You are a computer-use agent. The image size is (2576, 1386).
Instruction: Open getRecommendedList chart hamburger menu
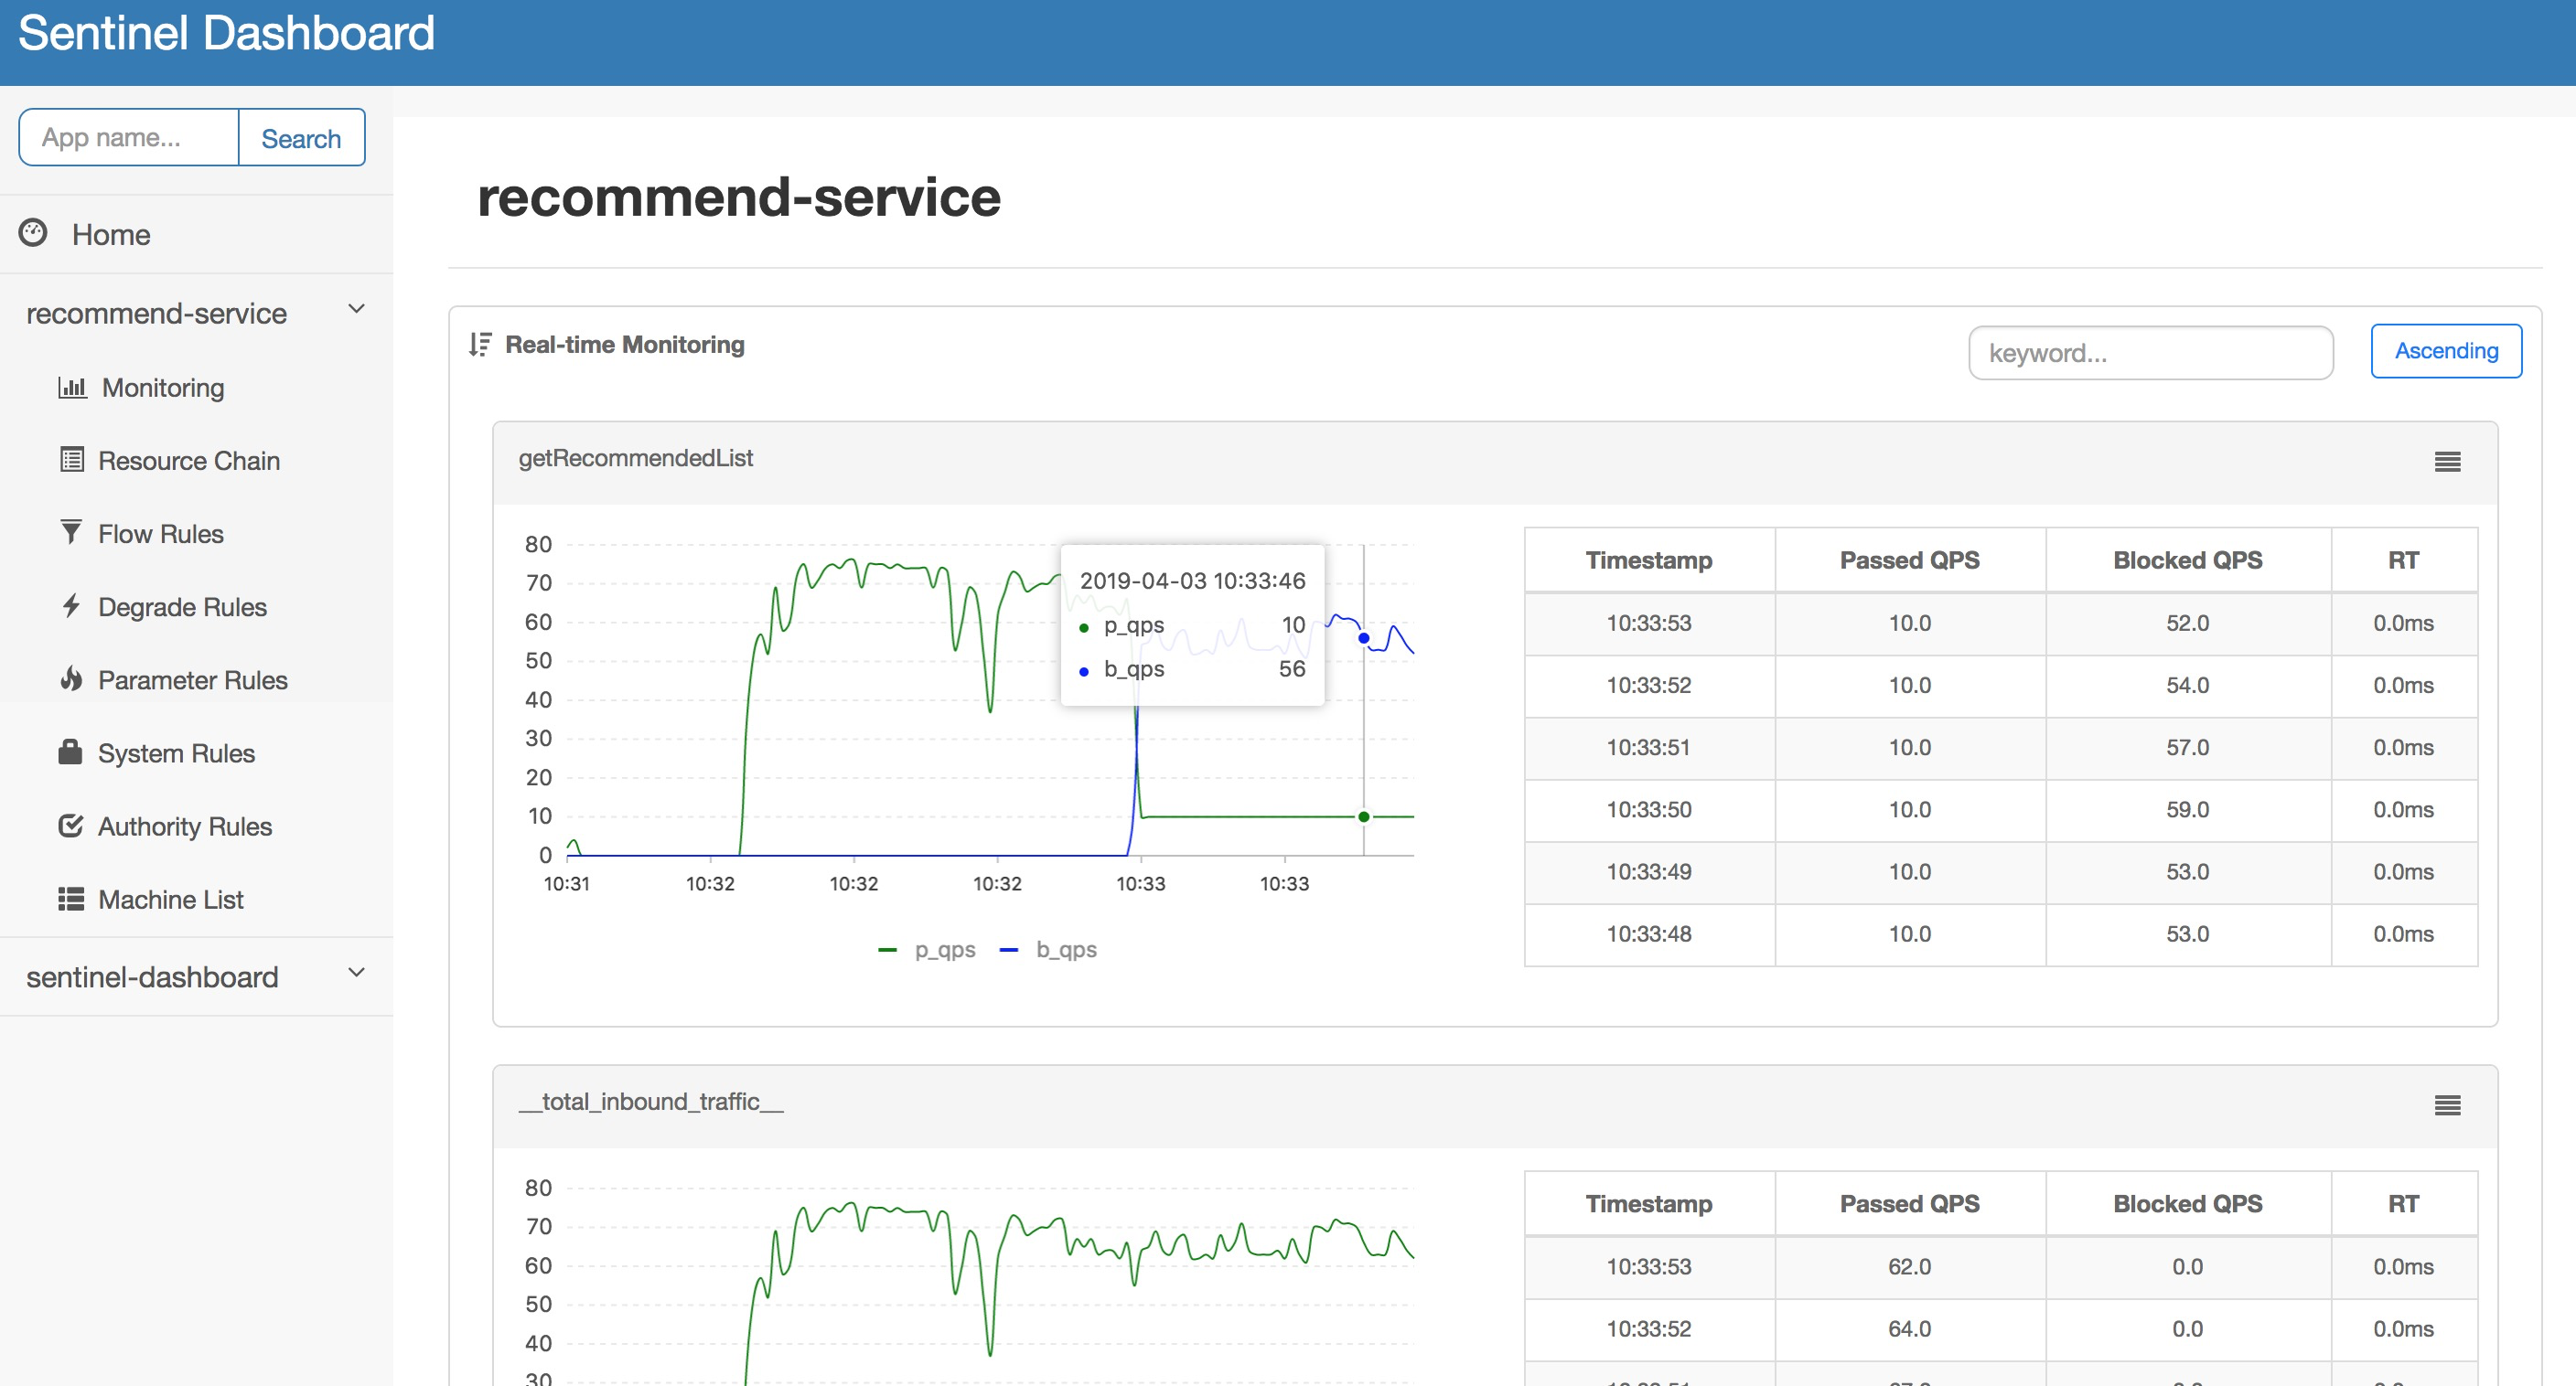(2447, 462)
